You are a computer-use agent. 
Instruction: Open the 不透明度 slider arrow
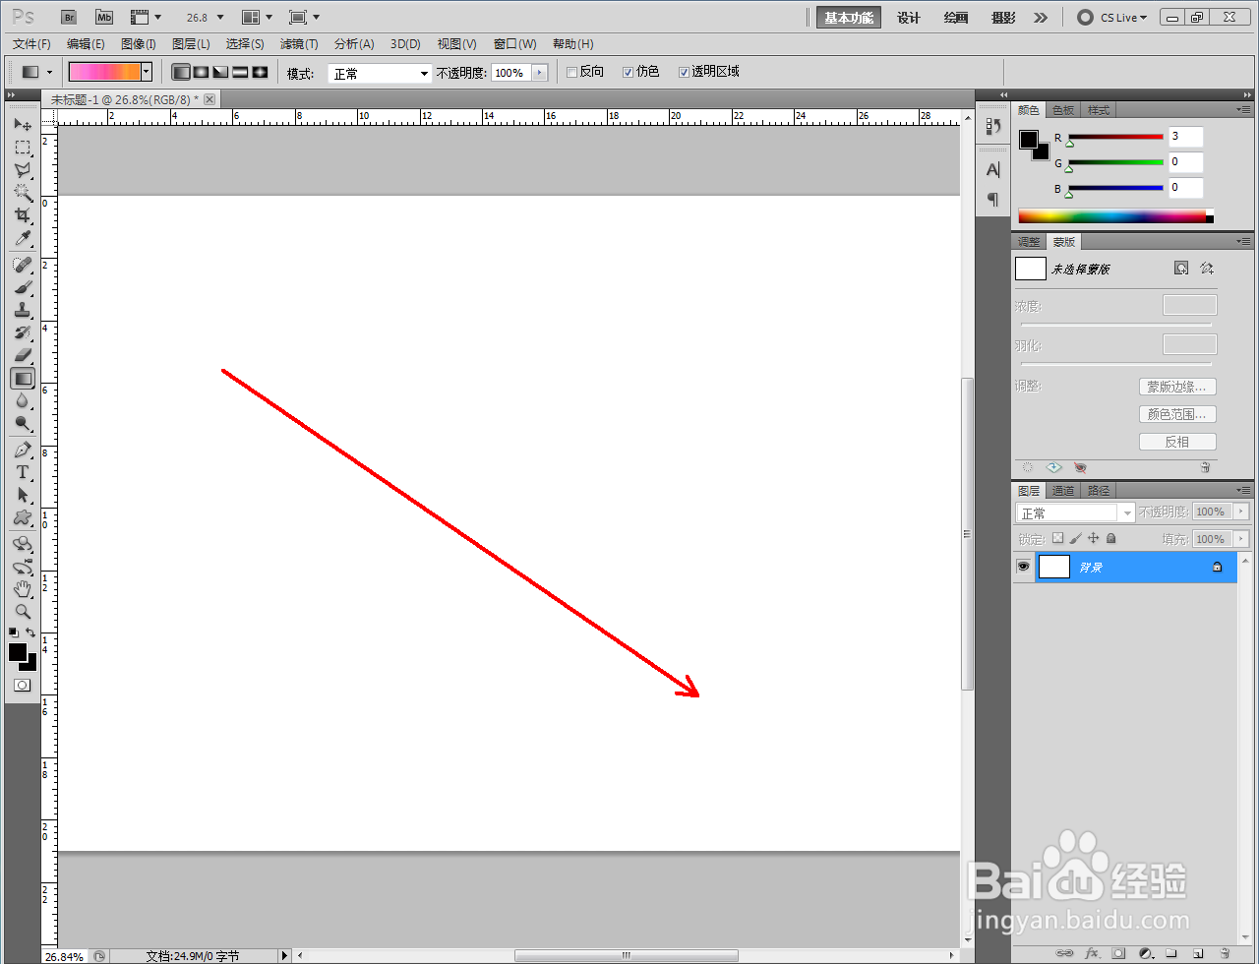click(x=539, y=73)
